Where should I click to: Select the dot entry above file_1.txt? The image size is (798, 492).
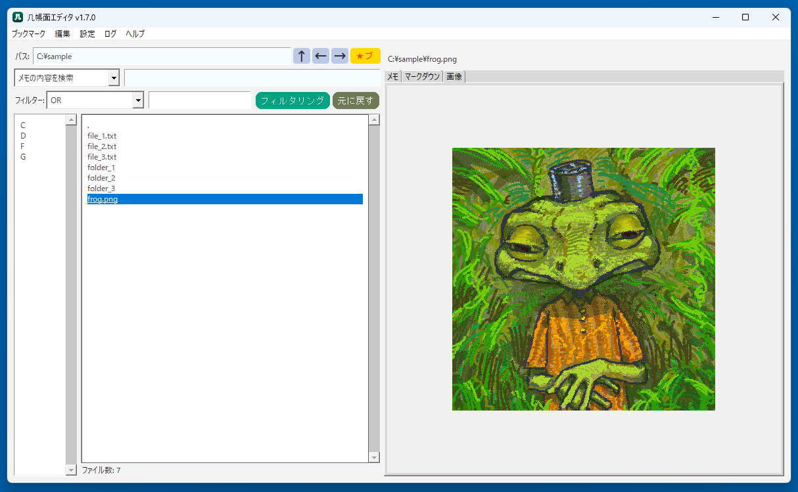89,125
